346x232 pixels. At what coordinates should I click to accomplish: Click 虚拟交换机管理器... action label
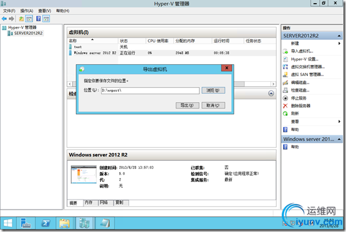click(307, 67)
